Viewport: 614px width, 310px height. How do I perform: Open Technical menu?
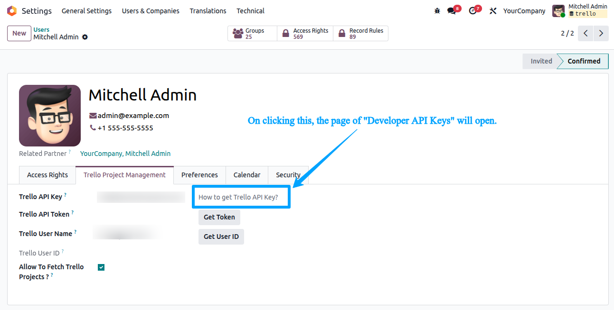250,11
